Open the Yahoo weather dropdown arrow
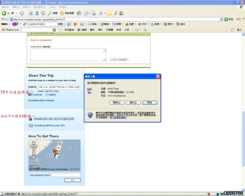 point(161,24)
